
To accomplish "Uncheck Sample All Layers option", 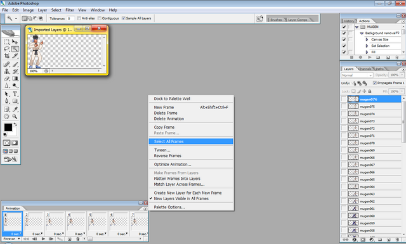I will pyautogui.click(x=124, y=18).
